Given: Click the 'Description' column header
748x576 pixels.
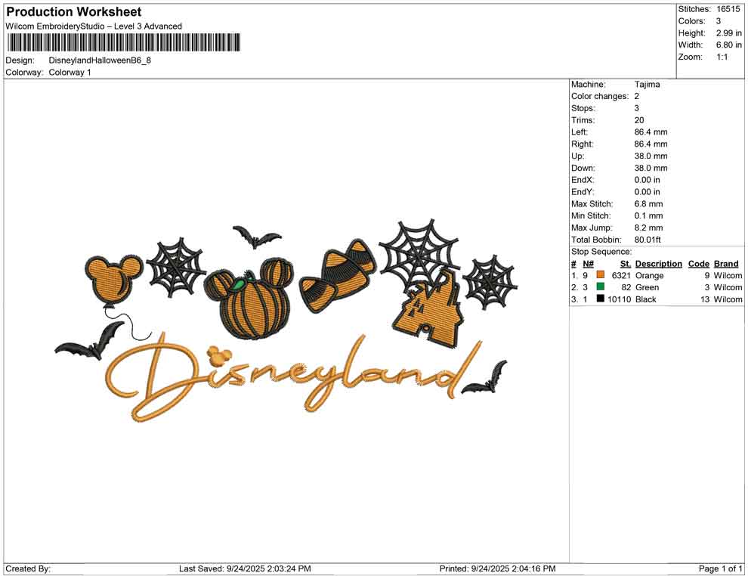Looking at the screenshot, I should [658, 263].
